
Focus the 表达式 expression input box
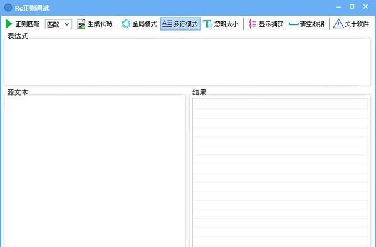coord(187,62)
